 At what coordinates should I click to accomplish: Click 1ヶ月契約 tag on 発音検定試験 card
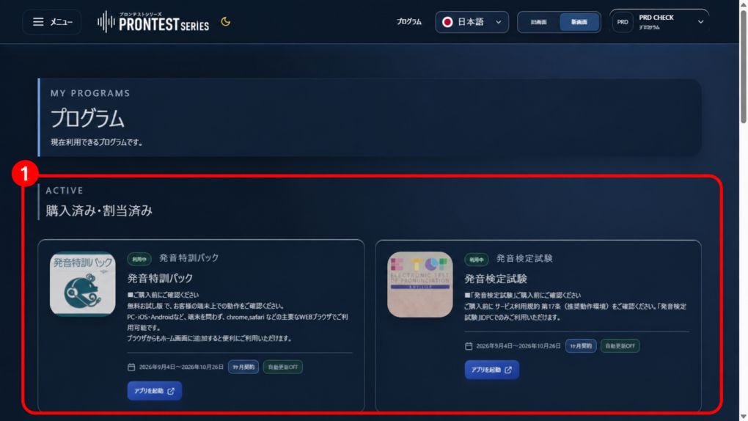(x=581, y=346)
